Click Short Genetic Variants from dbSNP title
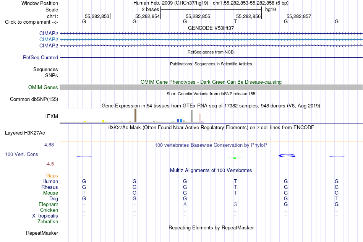The width and height of the screenshot is (363, 242). [211, 94]
